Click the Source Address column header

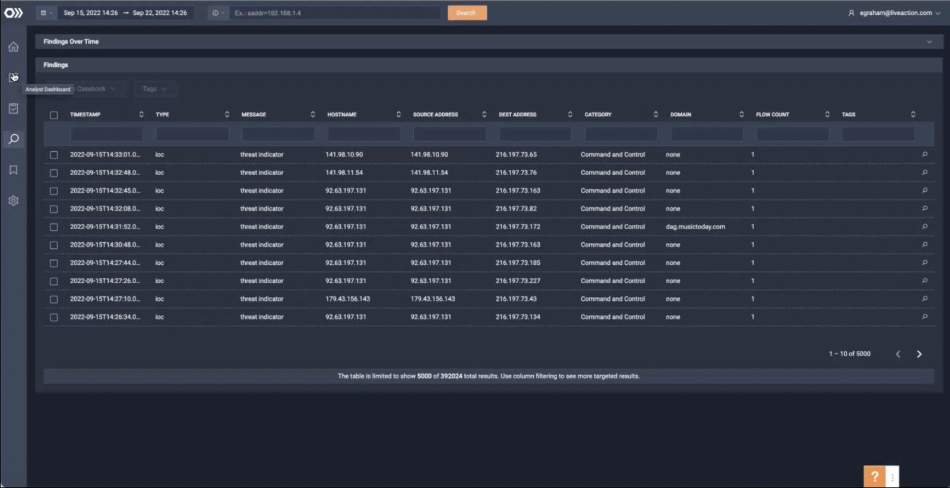pos(435,115)
